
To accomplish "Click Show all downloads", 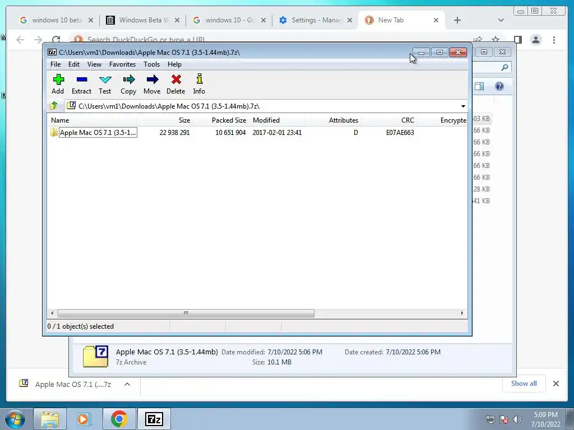I will tap(524, 383).
